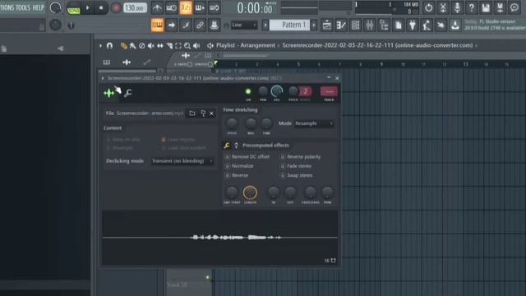Viewport: 526px width, 296px height.
Task: Select the playlist playback speaker tool
Action: 196,46
